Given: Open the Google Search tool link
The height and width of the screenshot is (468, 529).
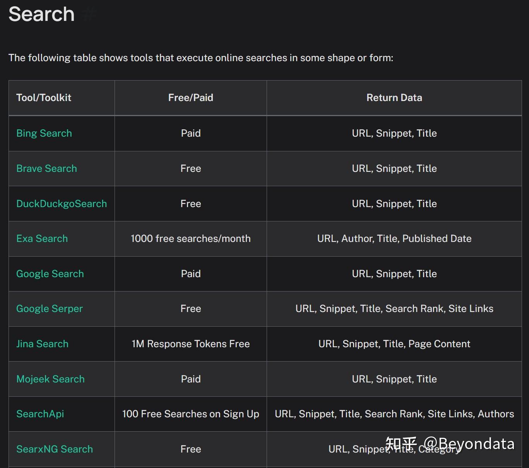Looking at the screenshot, I should (50, 274).
